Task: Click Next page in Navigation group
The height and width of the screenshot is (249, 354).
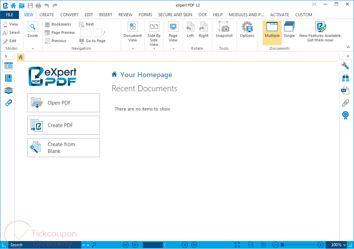Action: 86,24
